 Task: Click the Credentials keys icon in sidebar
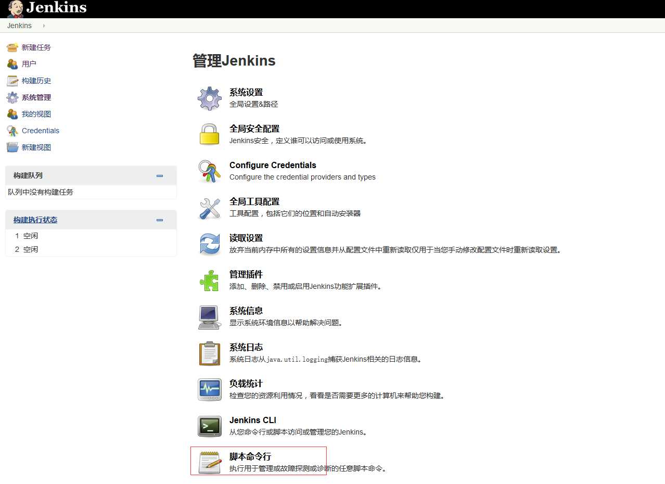click(12, 131)
